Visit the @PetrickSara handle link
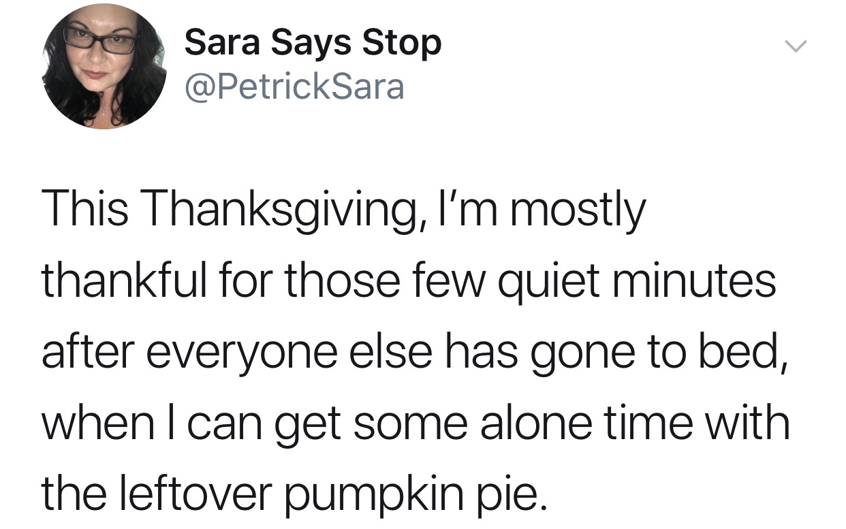Screen dimensions: 846x529 tap(294, 87)
